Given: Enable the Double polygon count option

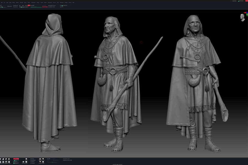Looking at the screenshot, I should (x=26, y=6).
